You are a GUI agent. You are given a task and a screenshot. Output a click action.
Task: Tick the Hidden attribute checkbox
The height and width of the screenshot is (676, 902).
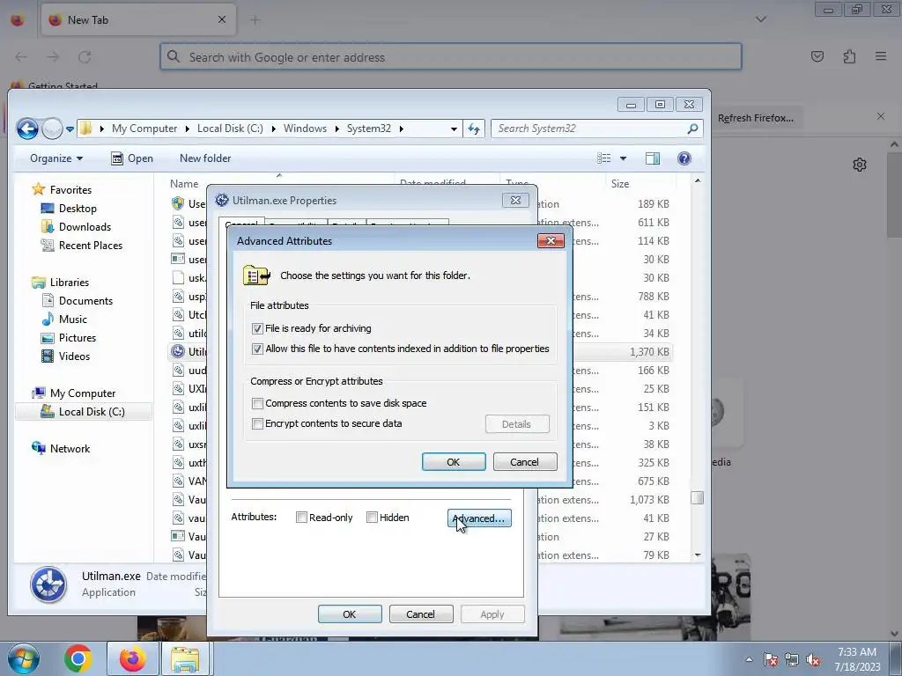click(373, 518)
